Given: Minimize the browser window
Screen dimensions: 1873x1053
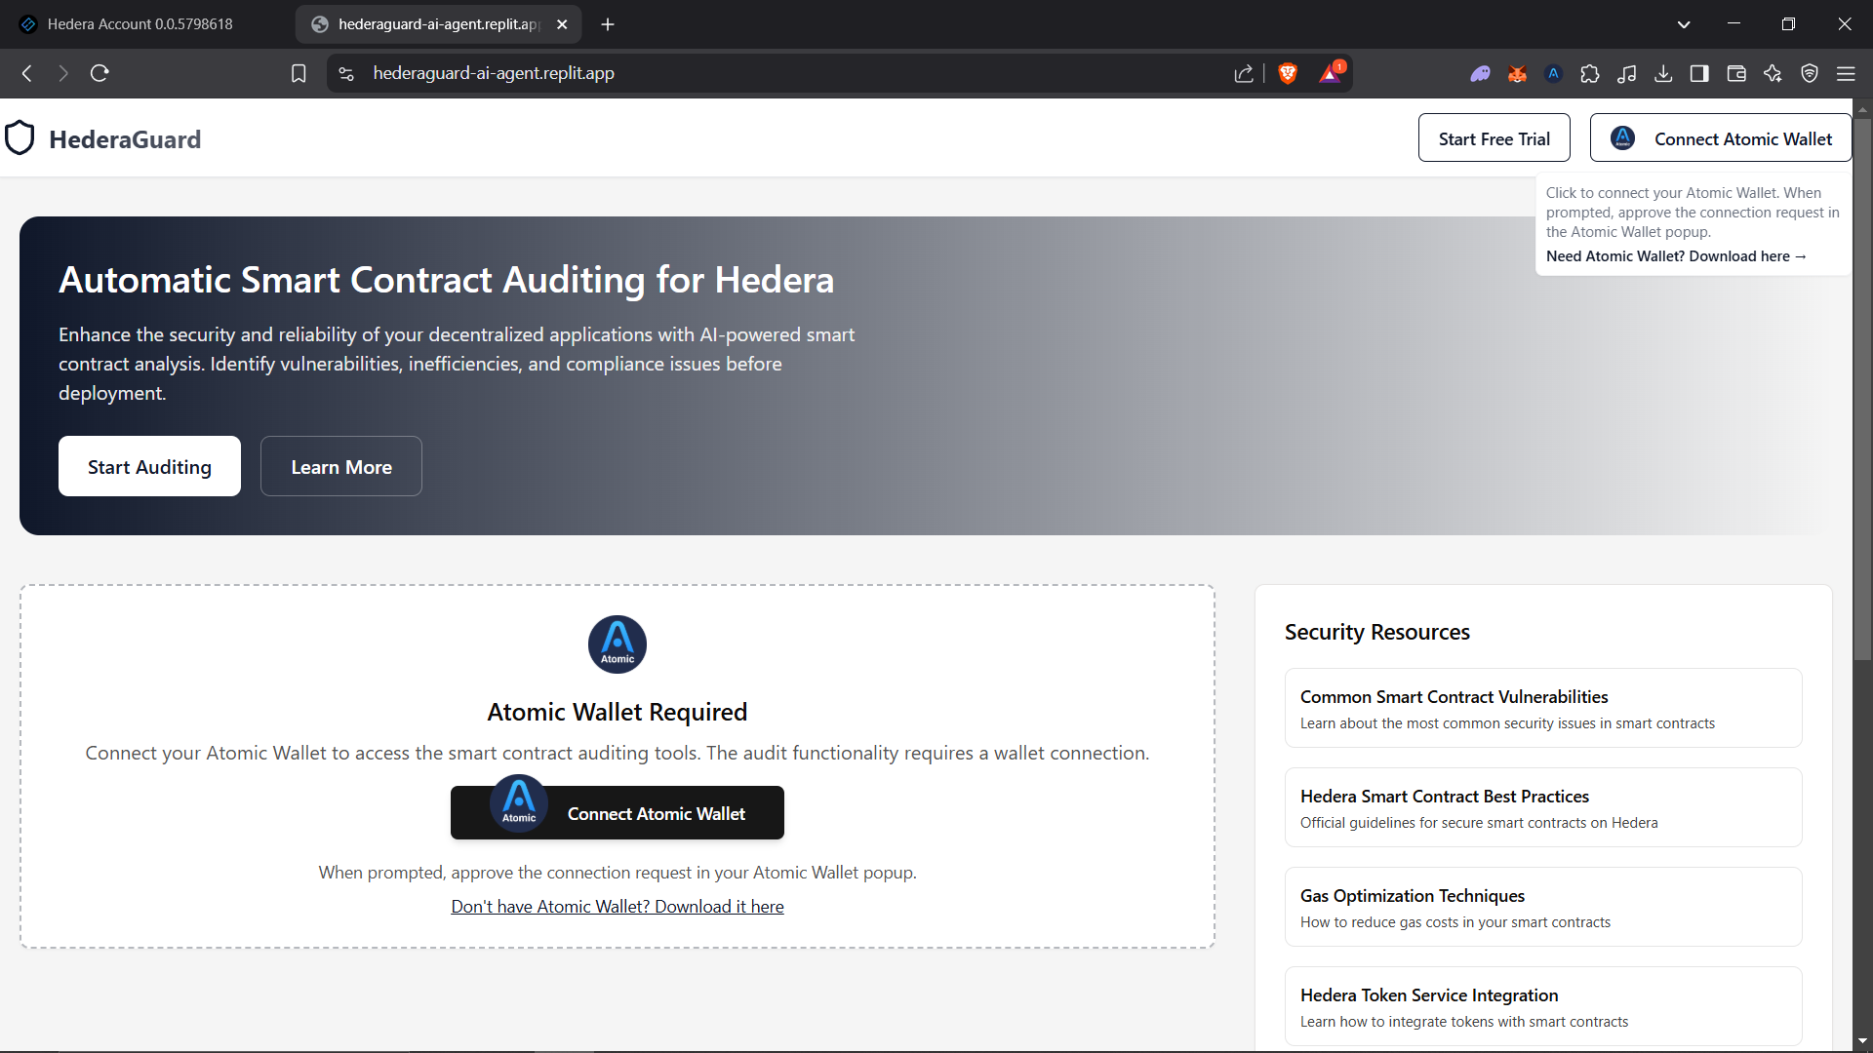Looking at the screenshot, I should pyautogui.click(x=1734, y=24).
